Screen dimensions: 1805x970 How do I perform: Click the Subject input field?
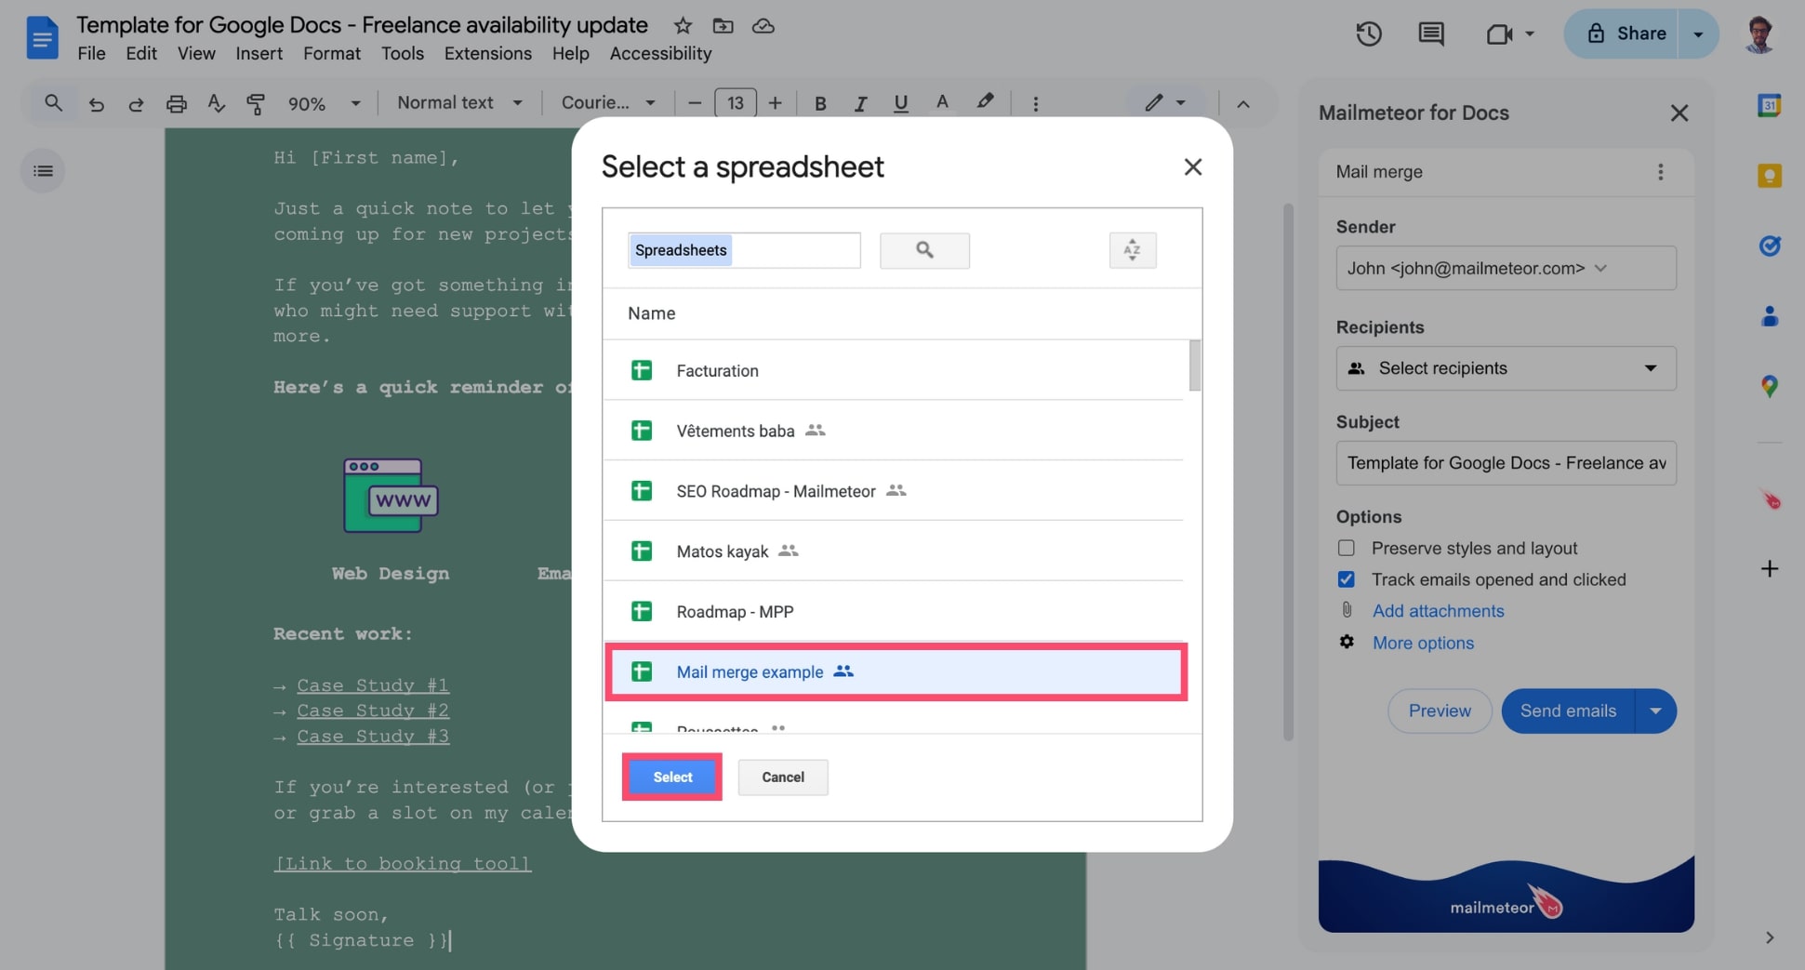point(1506,463)
